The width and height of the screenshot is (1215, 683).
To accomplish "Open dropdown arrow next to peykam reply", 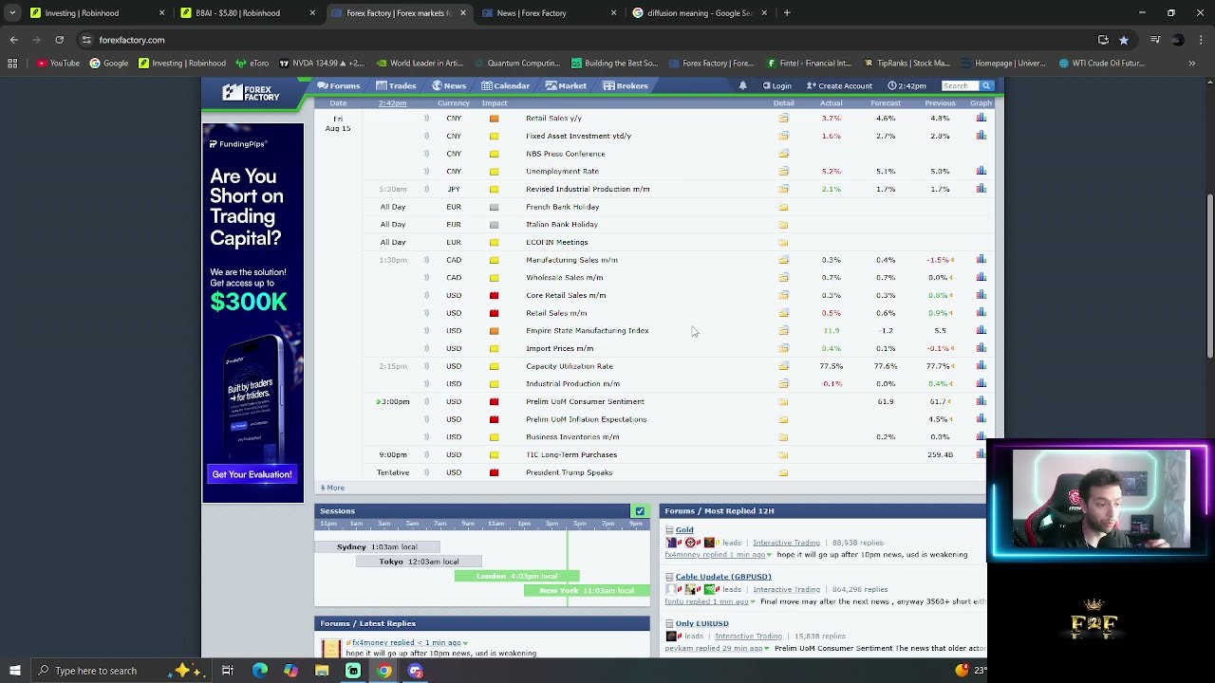I will 767,649.
